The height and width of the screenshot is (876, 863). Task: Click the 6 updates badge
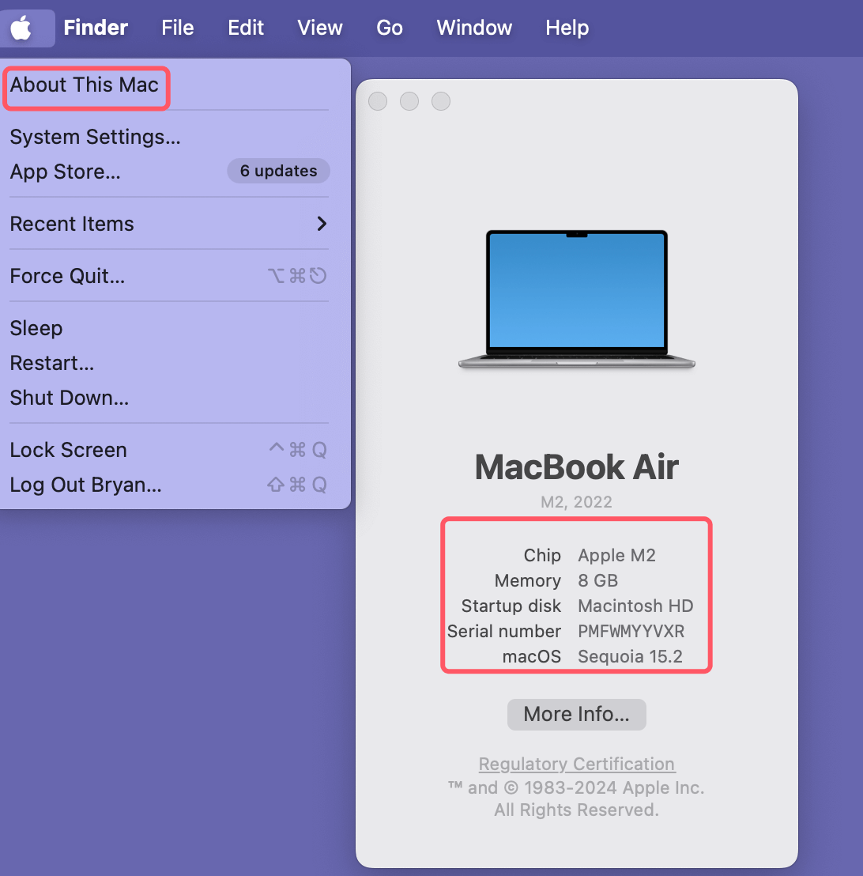click(278, 171)
